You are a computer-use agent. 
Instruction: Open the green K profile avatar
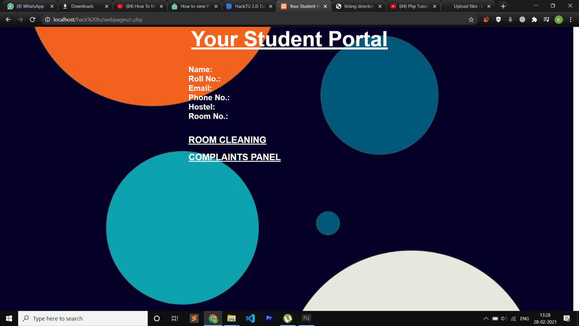[558, 19]
